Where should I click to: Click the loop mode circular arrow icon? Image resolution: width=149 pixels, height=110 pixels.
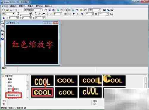coord(70,14)
